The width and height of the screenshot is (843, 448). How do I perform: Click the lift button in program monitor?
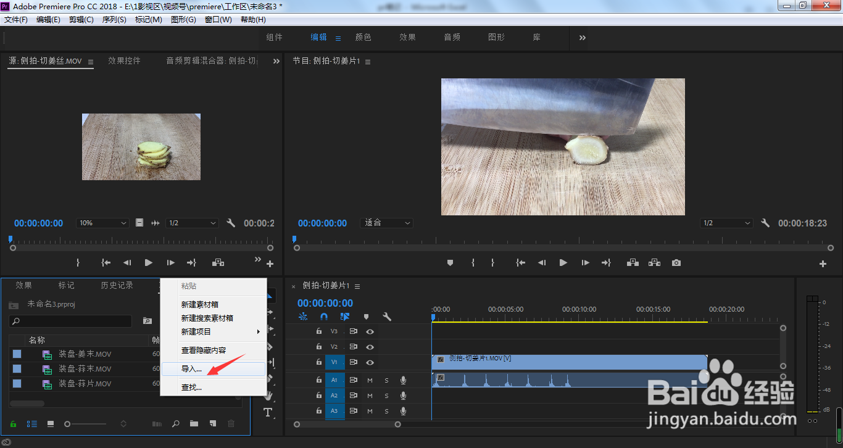point(633,262)
